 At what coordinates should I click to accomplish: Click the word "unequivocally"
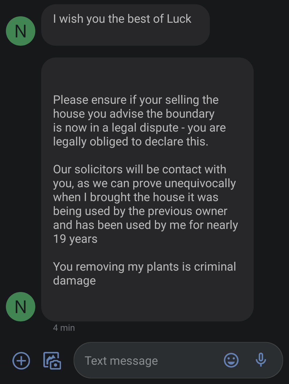(200, 183)
